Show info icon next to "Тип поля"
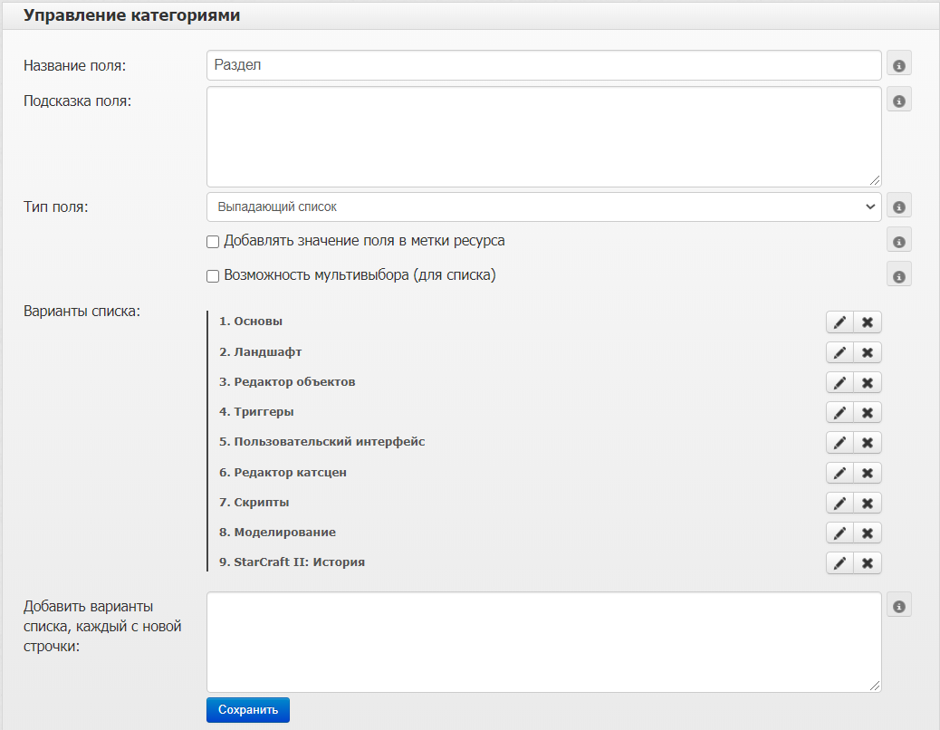940x730 pixels. click(x=898, y=207)
